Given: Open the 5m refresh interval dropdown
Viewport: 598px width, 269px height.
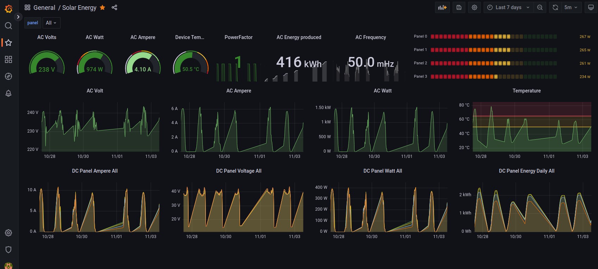Looking at the screenshot, I should [x=571, y=7].
